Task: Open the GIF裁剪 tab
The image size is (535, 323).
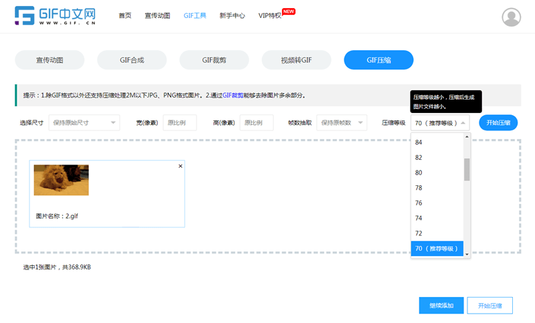Action: tap(214, 60)
